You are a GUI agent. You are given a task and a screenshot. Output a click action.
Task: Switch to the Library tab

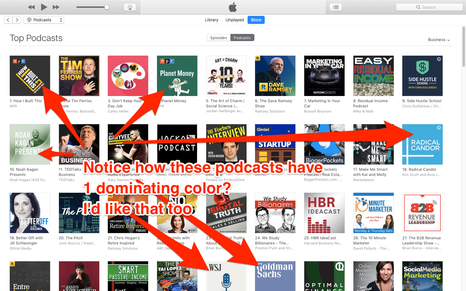point(211,20)
